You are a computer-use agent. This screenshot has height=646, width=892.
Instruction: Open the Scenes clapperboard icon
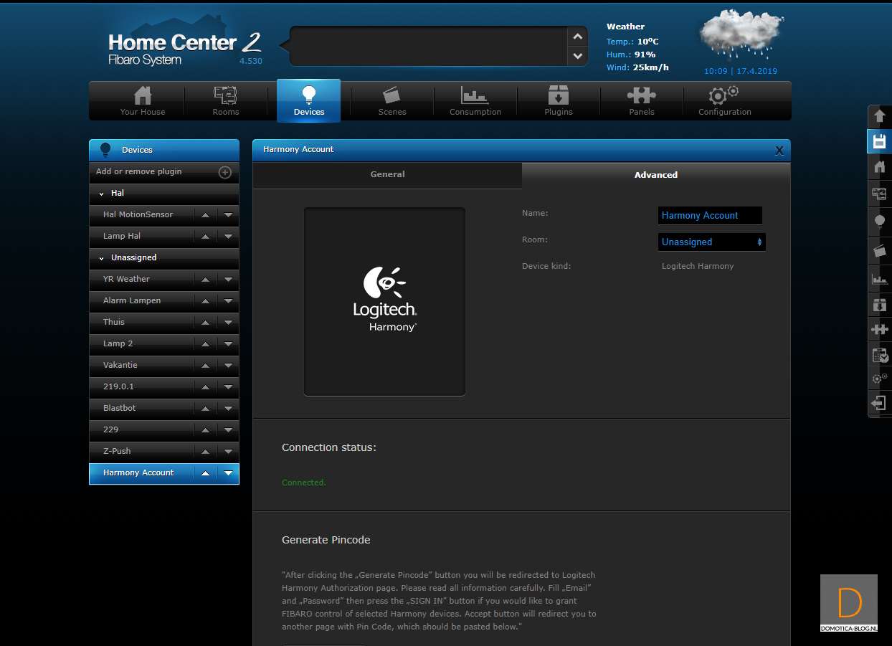click(x=392, y=100)
